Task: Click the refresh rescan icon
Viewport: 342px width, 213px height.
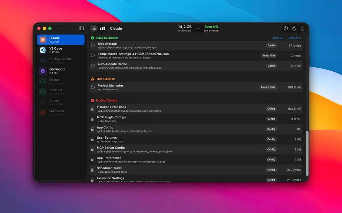Action: (x=294, y=28)
